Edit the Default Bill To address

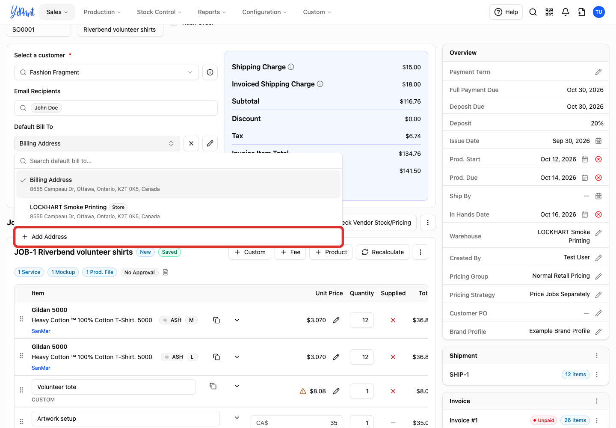(210, 143)
